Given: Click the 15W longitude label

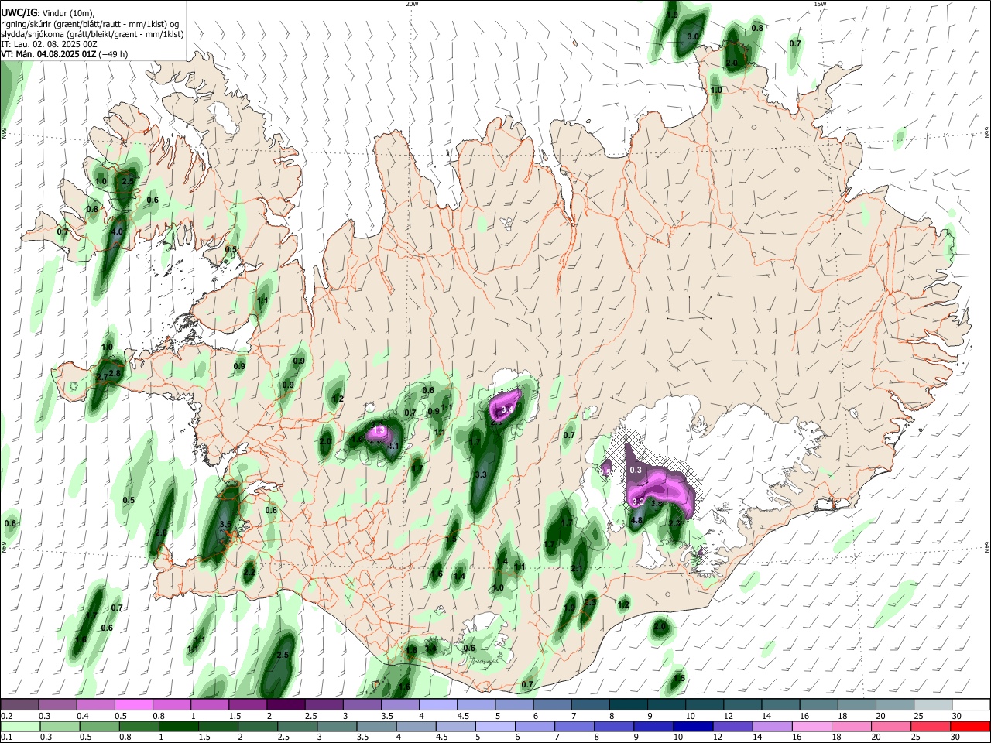Looking at the screenshot, I should click(820, 4).
